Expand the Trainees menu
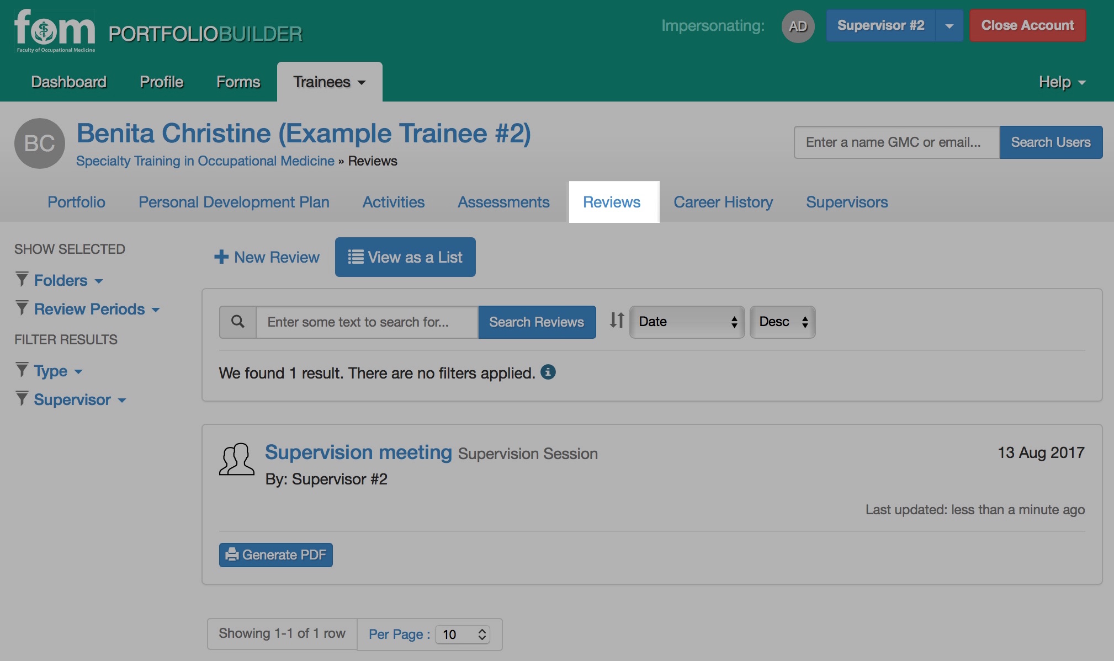Image resolution: width=1114 pixels, height=661 pixels. (x=330, y=82)
